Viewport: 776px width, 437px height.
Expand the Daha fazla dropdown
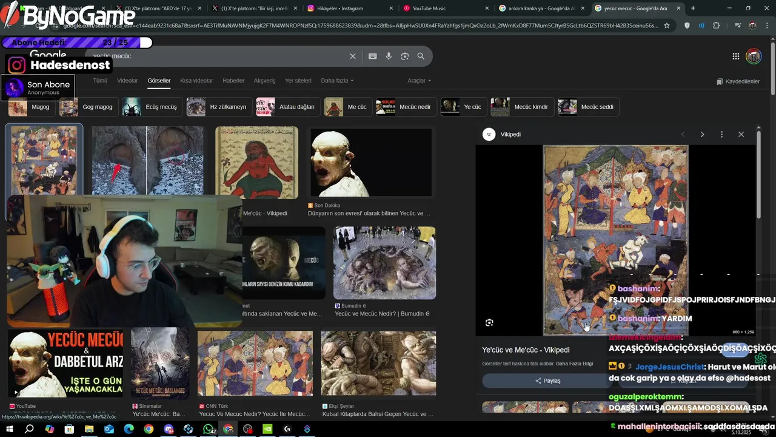pyautogui.click(x=337, y=81)
